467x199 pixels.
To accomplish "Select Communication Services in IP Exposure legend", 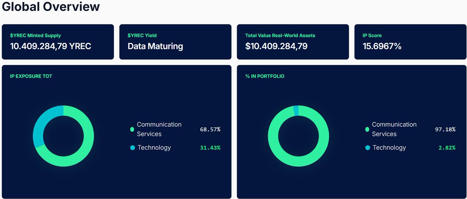I will tap(159, 129).
